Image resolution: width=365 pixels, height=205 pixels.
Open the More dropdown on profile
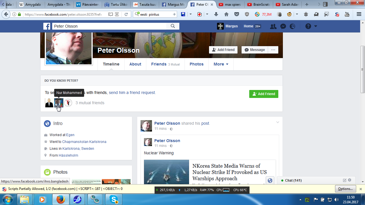tap(221, 64)
